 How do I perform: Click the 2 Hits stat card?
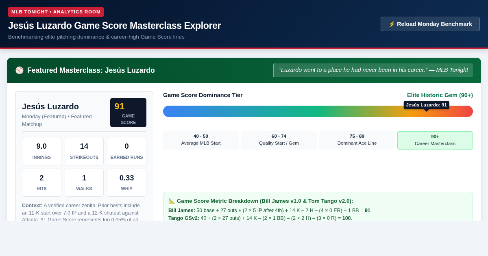(x=41, y=183)
